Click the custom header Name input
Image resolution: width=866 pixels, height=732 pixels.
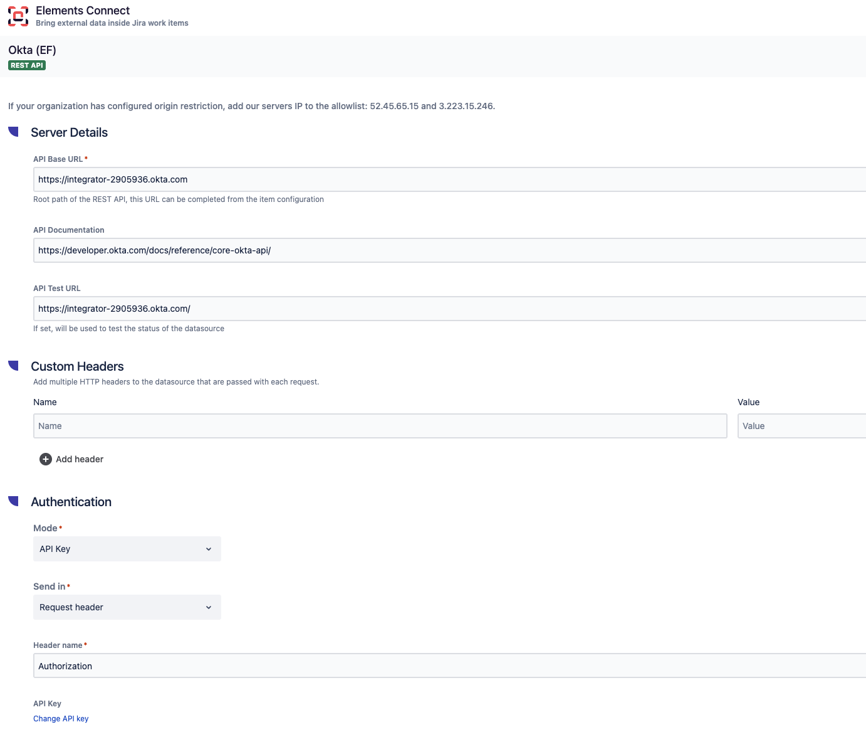point(380,426)
